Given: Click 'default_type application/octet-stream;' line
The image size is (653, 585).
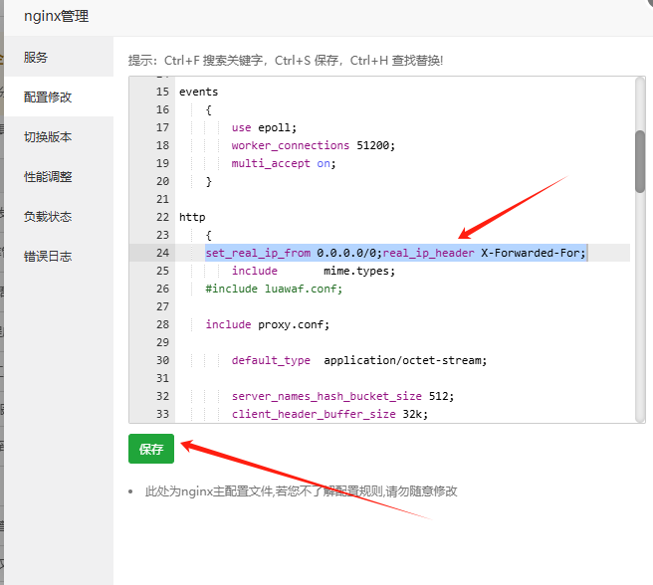Looking at the screenshot, I should click(x=359, y=360).
